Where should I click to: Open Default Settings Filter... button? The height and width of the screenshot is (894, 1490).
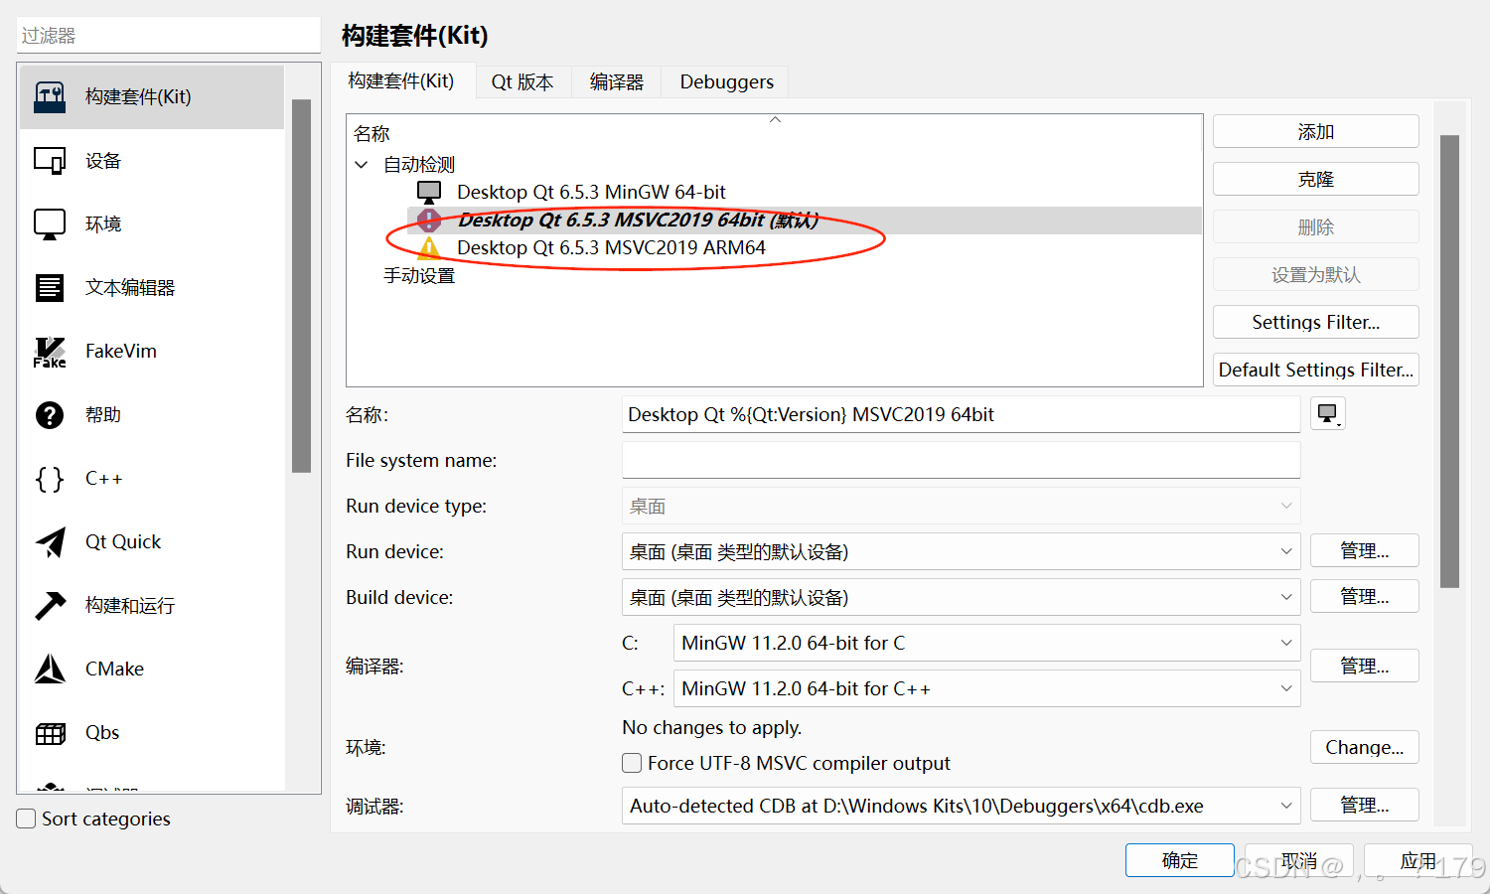coord(1315,370)
